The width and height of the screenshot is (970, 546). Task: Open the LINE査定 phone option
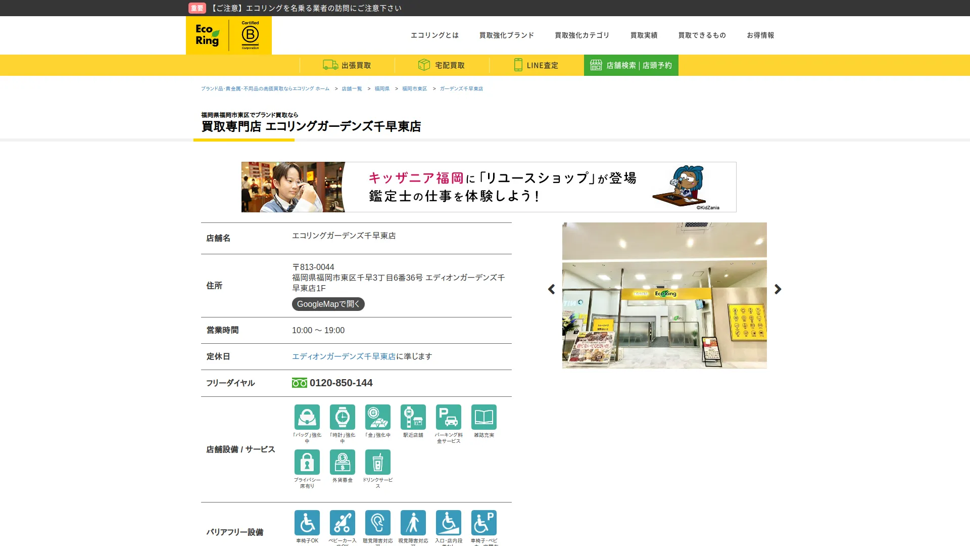pyautogui.click(x=536, y=65)
